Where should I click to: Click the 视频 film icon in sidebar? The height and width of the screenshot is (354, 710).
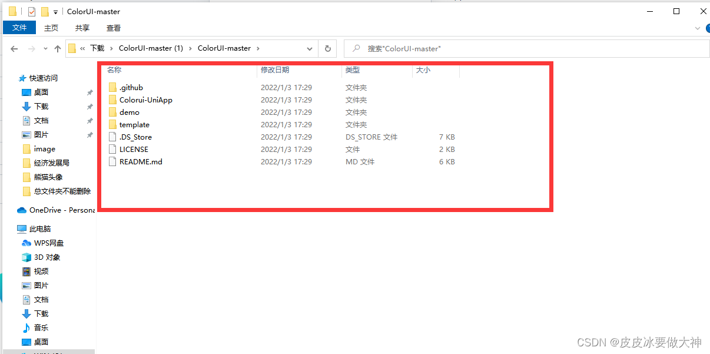(26, 272)
